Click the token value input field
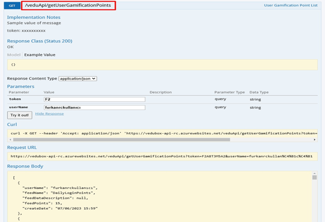 click(94, 100)
